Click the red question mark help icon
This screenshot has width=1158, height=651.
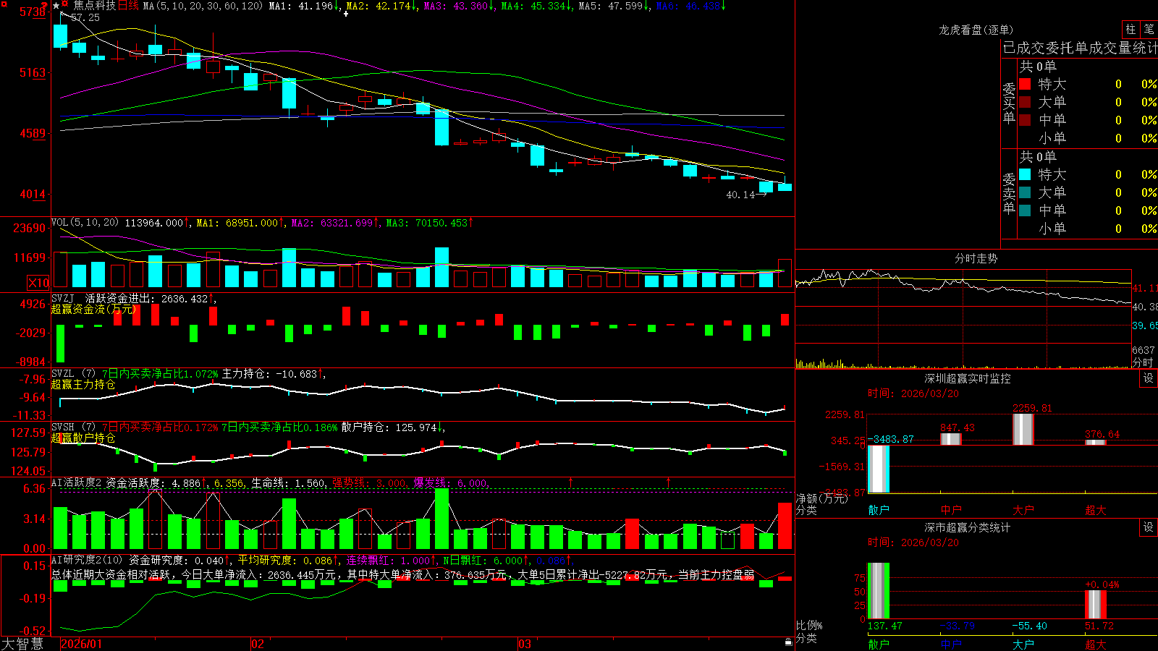44,6
